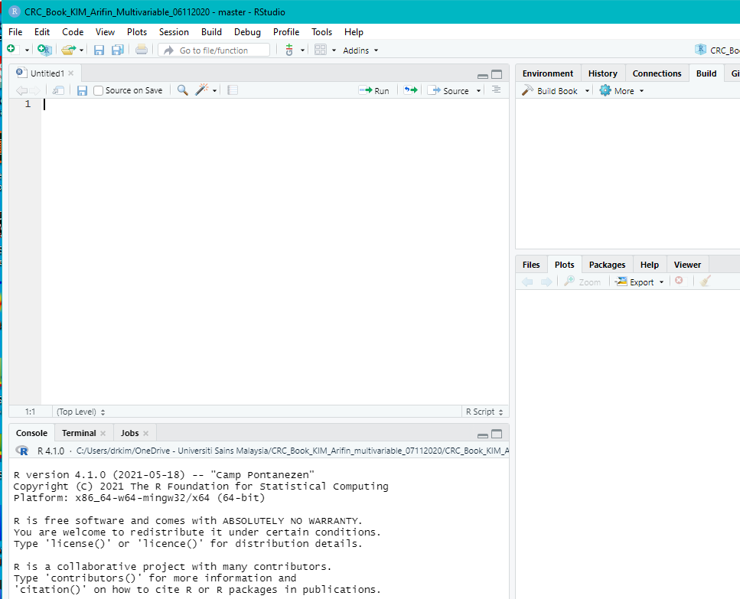Open the Session menu
The height and width of the screenshot is (599, 740).
(174, 32)
